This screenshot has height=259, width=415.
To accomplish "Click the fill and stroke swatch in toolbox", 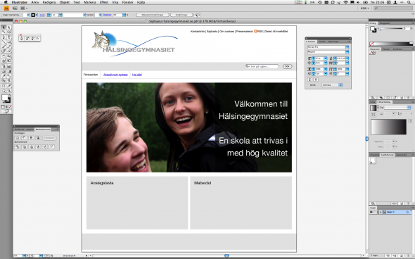I will 6,99.
